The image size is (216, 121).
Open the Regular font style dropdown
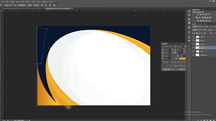pos(182,46)
